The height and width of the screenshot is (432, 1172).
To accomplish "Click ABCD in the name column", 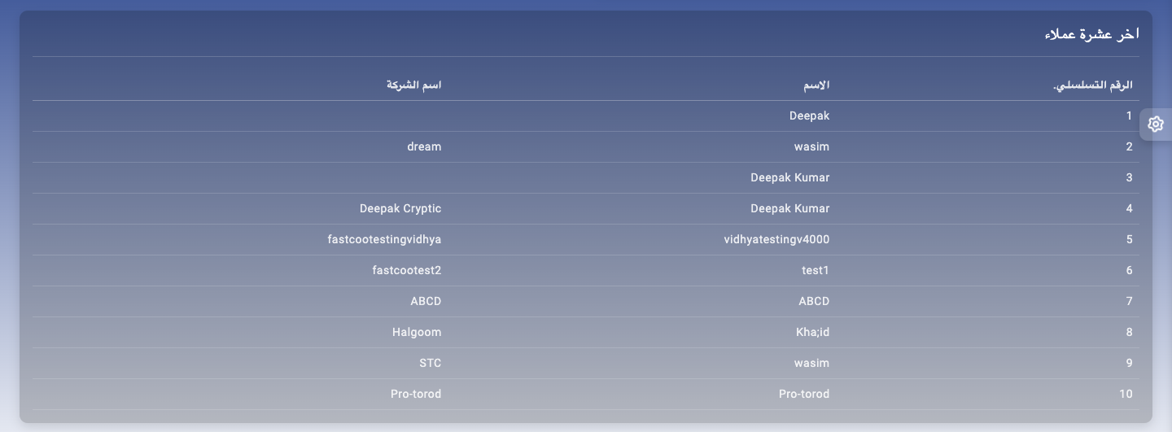I will [814, 302].
